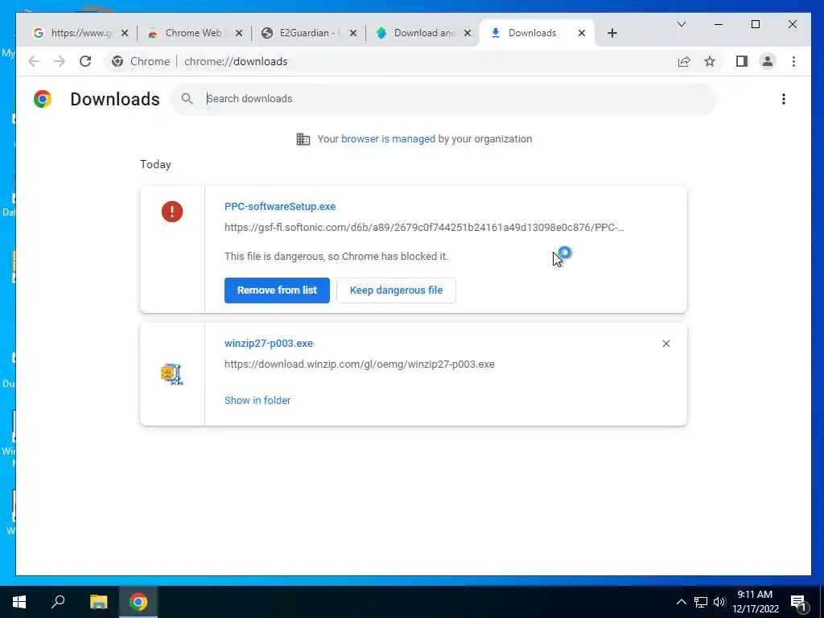Click the browser back arrow

34,61
